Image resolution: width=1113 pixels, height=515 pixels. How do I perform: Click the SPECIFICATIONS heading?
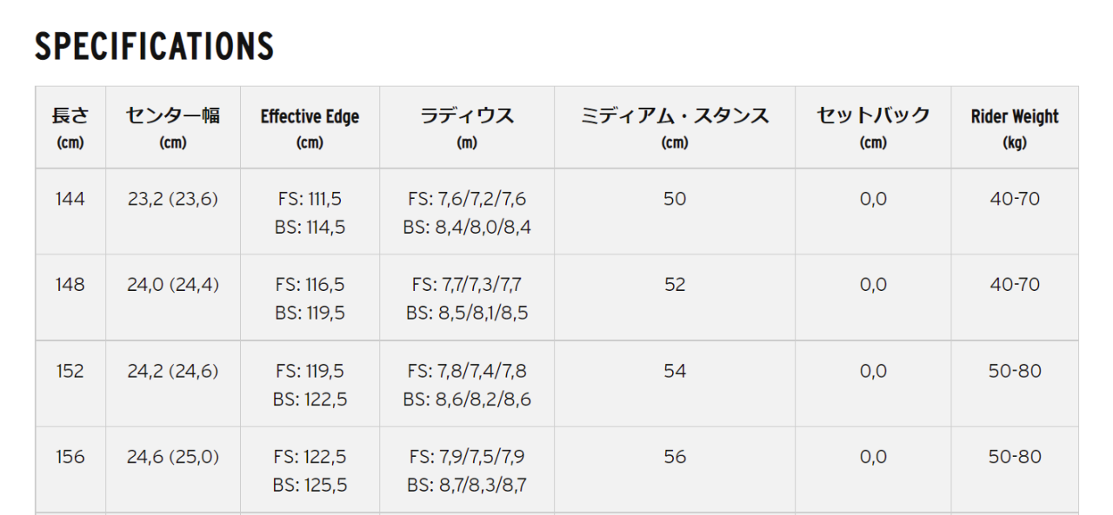(154, 46)
